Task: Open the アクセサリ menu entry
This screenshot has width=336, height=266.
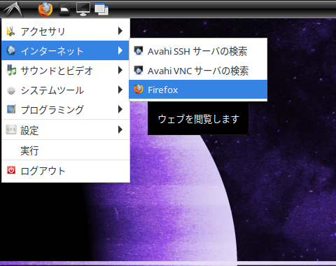Action: (x=66, y=31)
